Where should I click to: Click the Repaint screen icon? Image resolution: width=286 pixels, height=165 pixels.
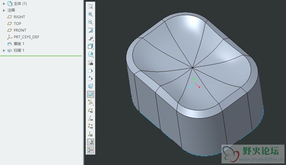click(90, 30)
